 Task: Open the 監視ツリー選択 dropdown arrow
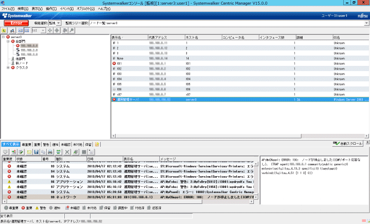(x=366, y=23)
